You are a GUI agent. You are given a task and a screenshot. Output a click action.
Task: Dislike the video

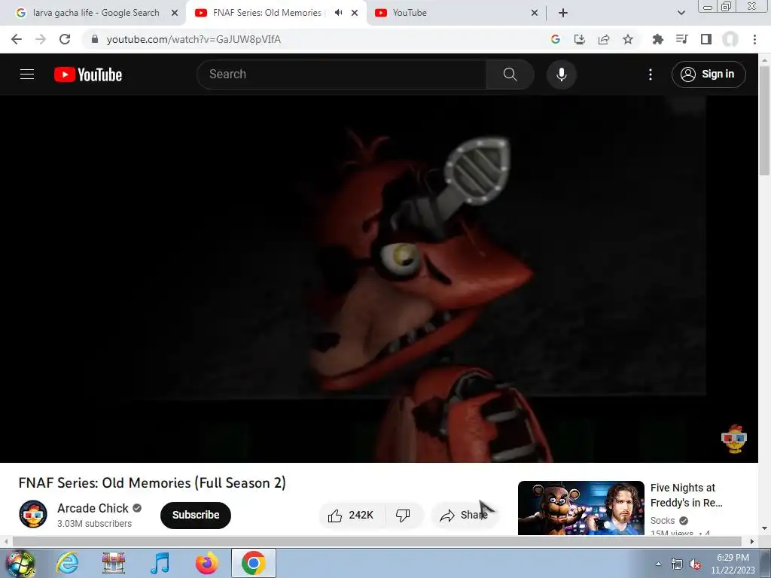[x=404, y=515]
